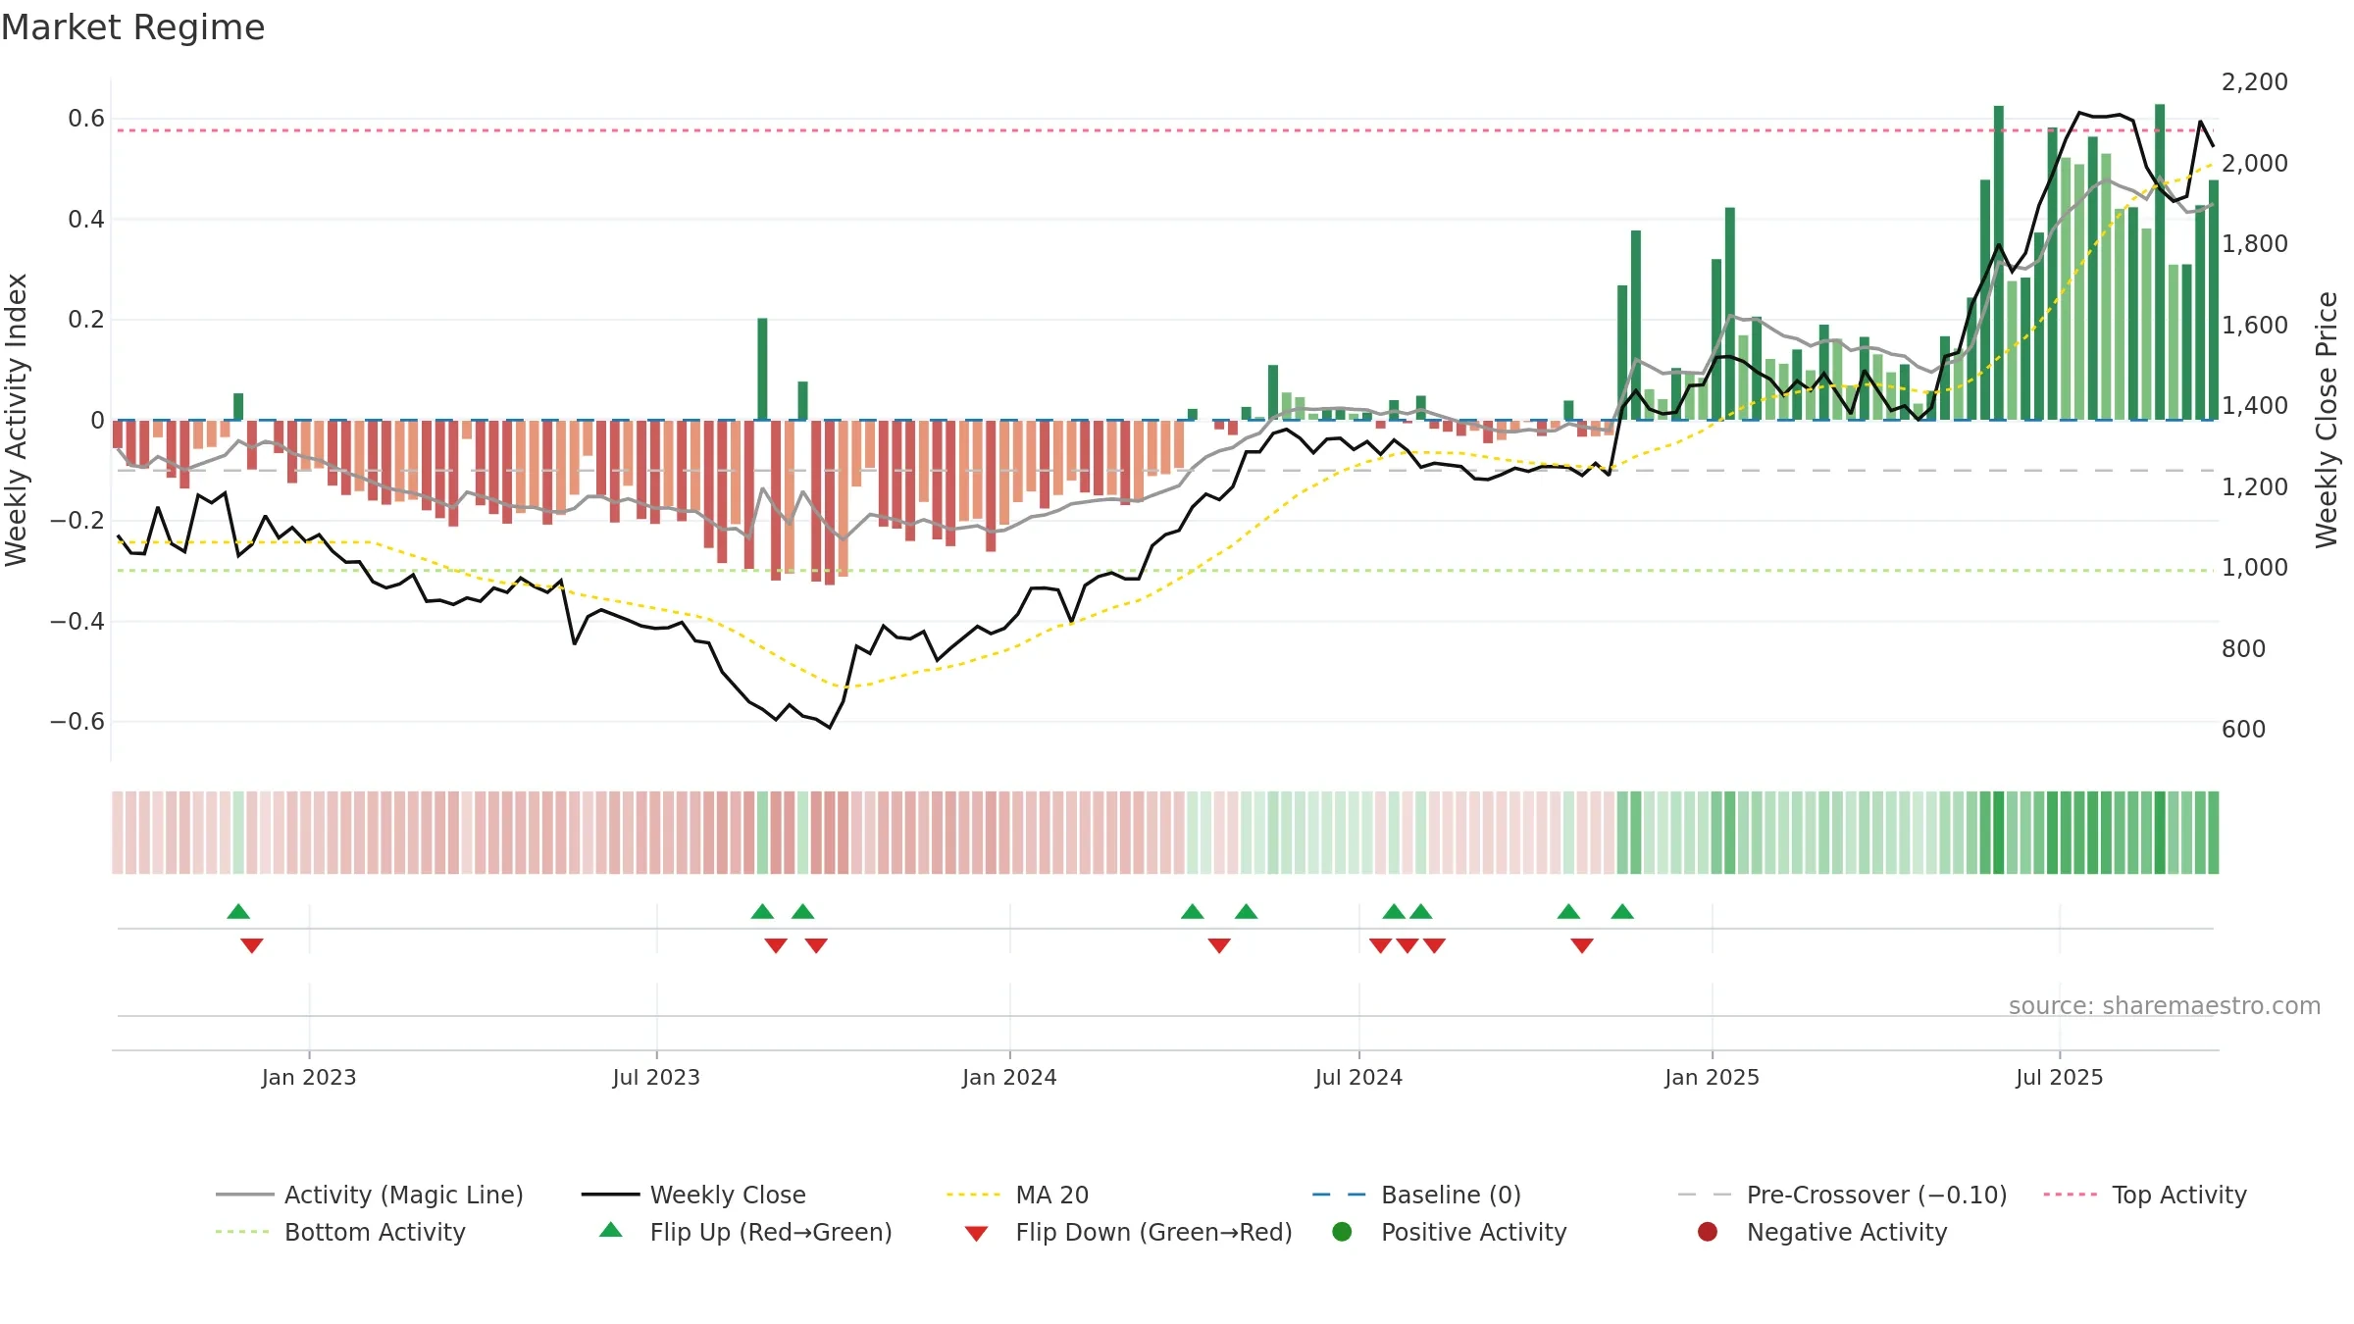2354x1324 pixels.
Task: Click the 2,200 price axis tick
Action: click(2255, 82)
